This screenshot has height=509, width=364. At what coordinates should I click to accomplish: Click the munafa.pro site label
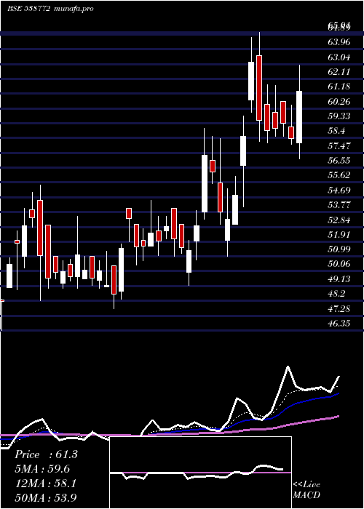pyautogui.click(x=74, y=9)
